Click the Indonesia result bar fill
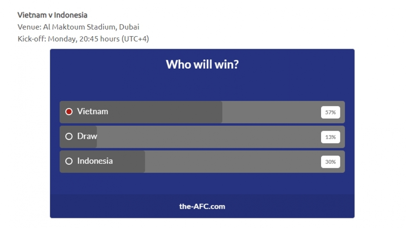Image resolution: width=406 pixels, height=228 pixels. click(103, 161)
